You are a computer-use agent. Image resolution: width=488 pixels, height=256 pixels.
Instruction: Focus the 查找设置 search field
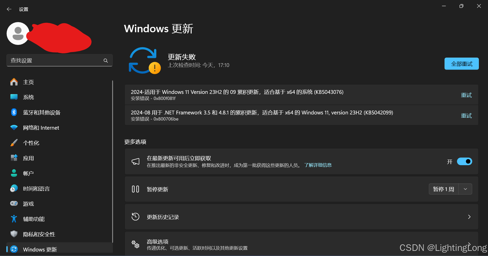[59, 60]
